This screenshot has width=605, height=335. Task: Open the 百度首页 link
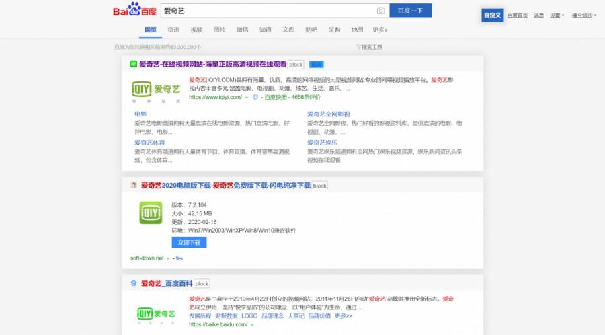518,15
